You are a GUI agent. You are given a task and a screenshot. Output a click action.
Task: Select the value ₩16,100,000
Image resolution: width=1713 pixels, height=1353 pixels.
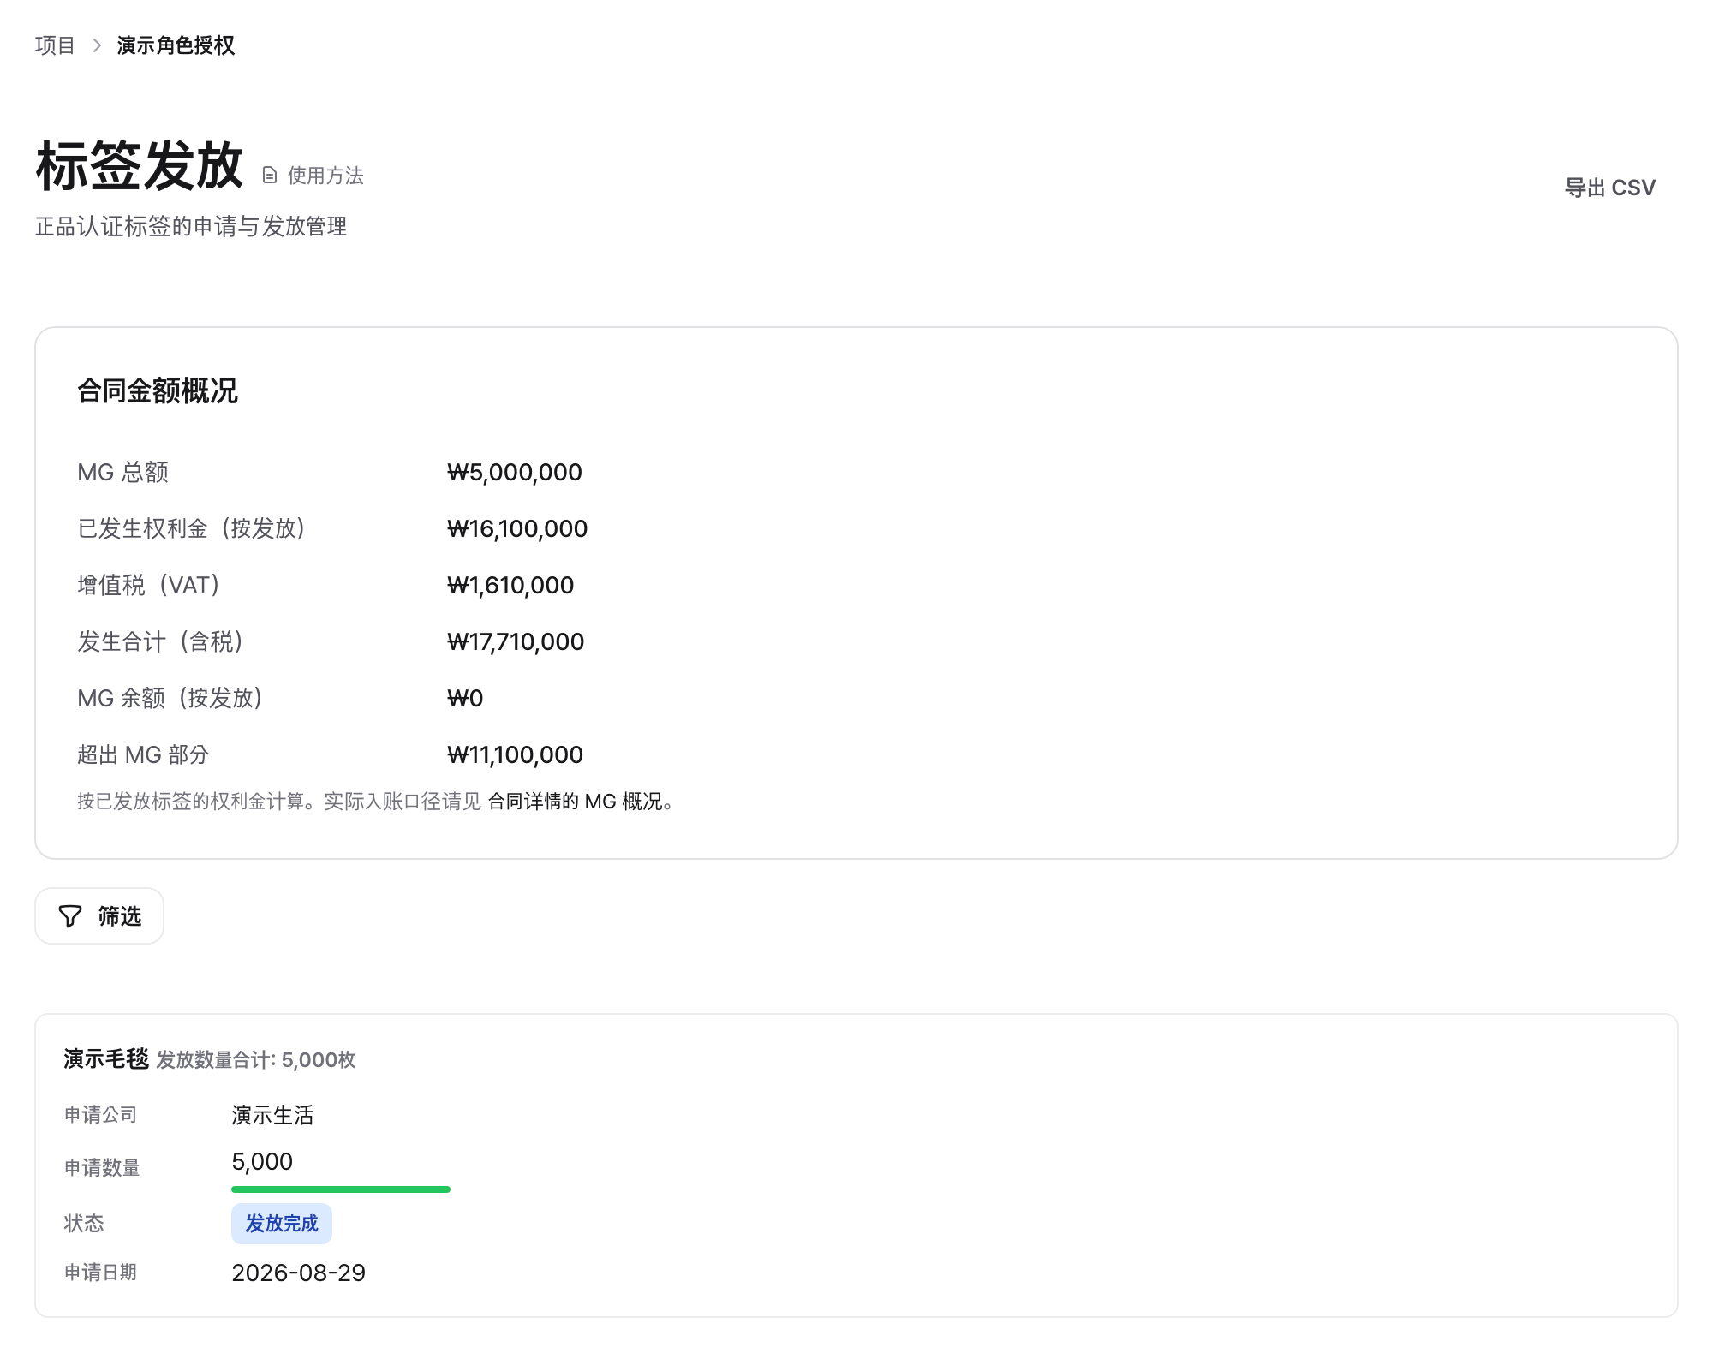point(517,528)
